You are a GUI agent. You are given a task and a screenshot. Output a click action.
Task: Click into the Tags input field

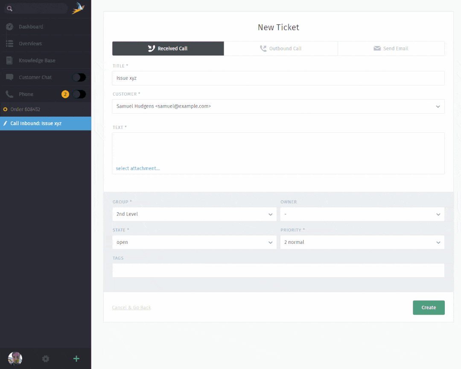click(x=278, y=270)
